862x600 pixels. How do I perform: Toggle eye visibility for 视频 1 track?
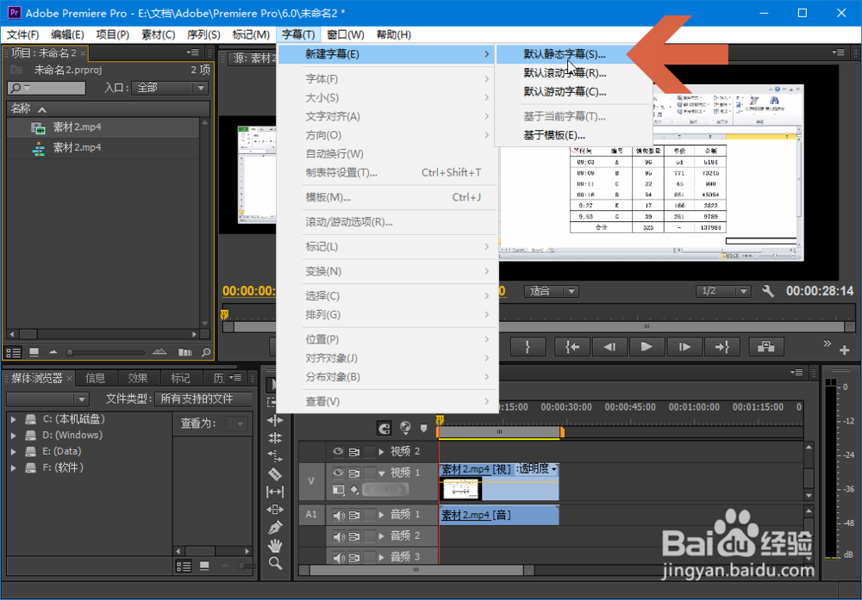(338, 472)
